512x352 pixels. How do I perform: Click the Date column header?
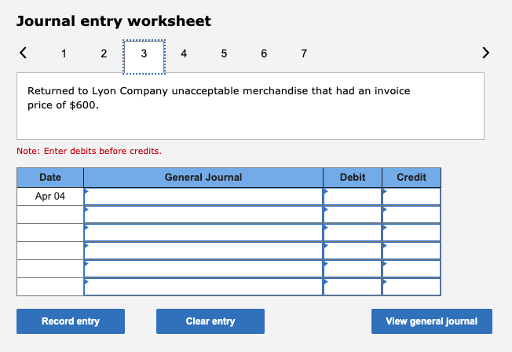[x=50, y=178]
